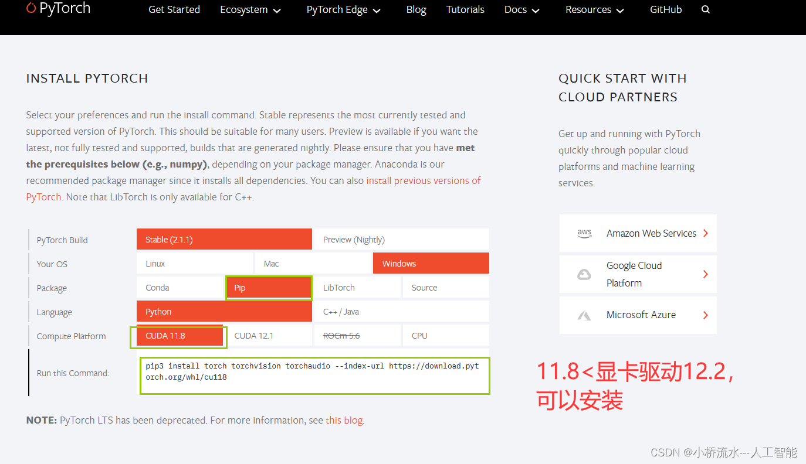806x464 pixels.
Task: Choose CPU compute platform
Action: [446, 336]
